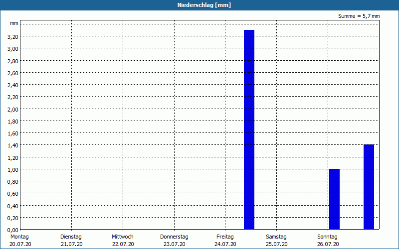Click the 1,80 y-axis value
Image resolution: width=399 pixels, height=249 pixels.
click(13, 122)
